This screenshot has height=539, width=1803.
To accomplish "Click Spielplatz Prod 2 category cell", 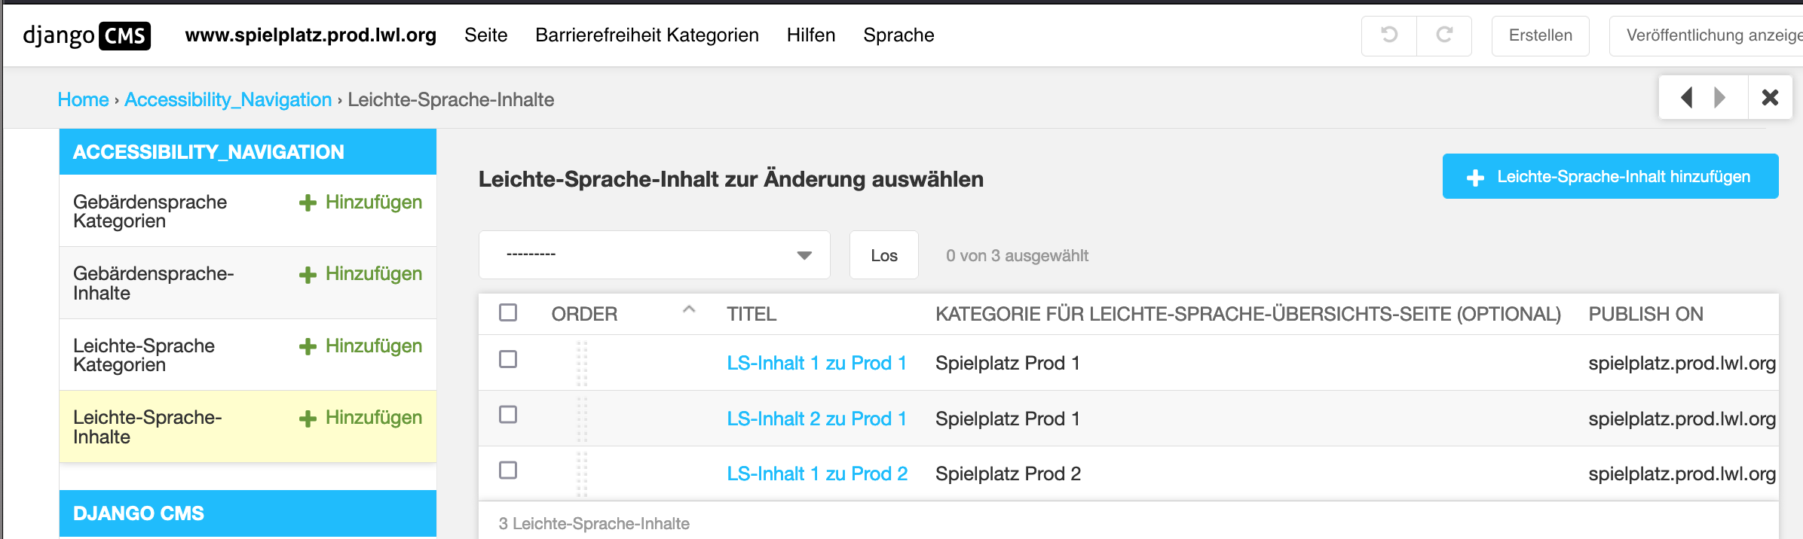I will pyautogui.click(x=1008, y=474).
